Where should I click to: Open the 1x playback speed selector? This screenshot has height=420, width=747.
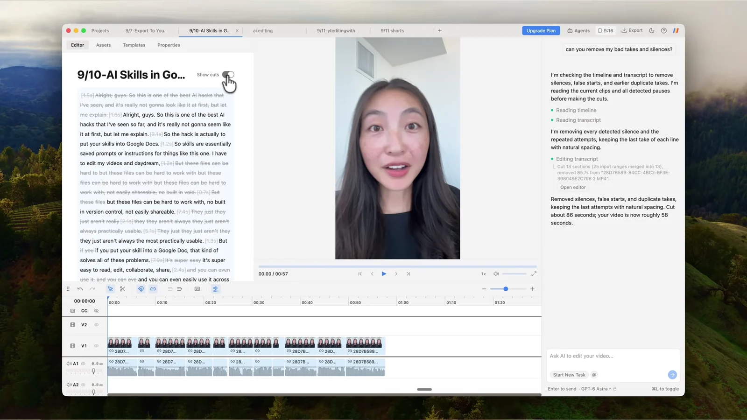pyautogui.click(x=484, y=274)
